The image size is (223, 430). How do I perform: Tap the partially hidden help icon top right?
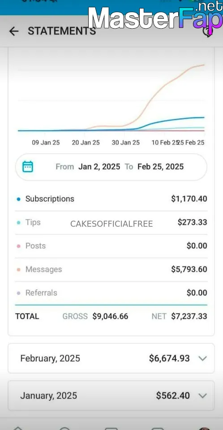(x=208, y=32)
